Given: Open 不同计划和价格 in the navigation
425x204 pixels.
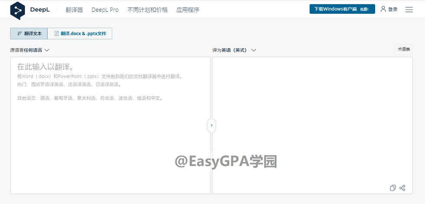Looking at the screenshot, I should 147,10.
